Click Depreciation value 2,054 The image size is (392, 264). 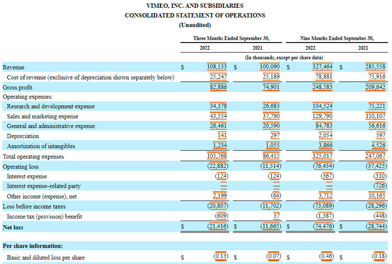[325, 135]
